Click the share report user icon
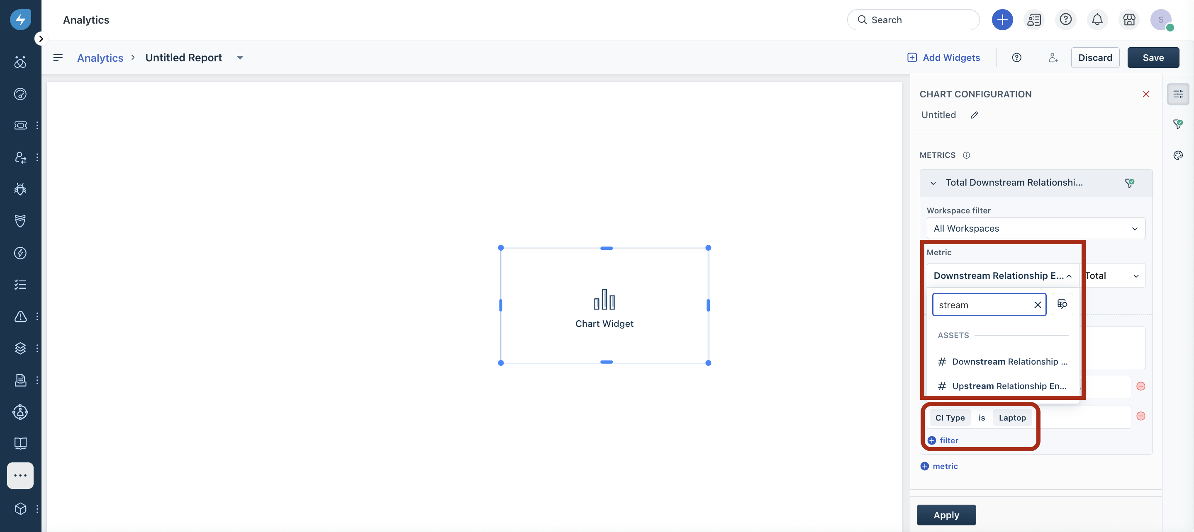Image resolution: width=1194 pixels, height=532 pixels. (1053, 58)
